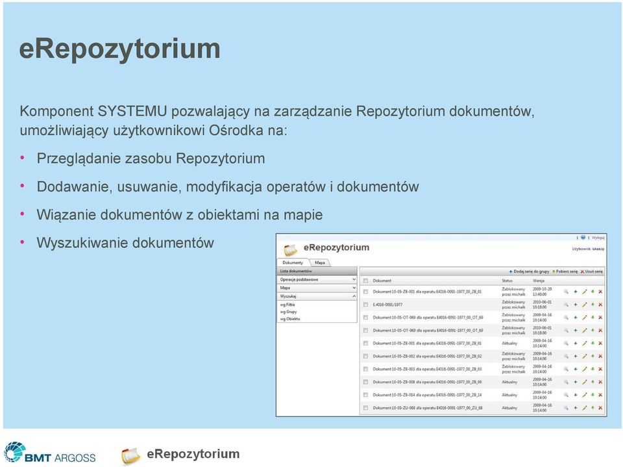Click green arrow for document ending ZB_14
This screenshot has width=623, height=467.
[592, 395]
